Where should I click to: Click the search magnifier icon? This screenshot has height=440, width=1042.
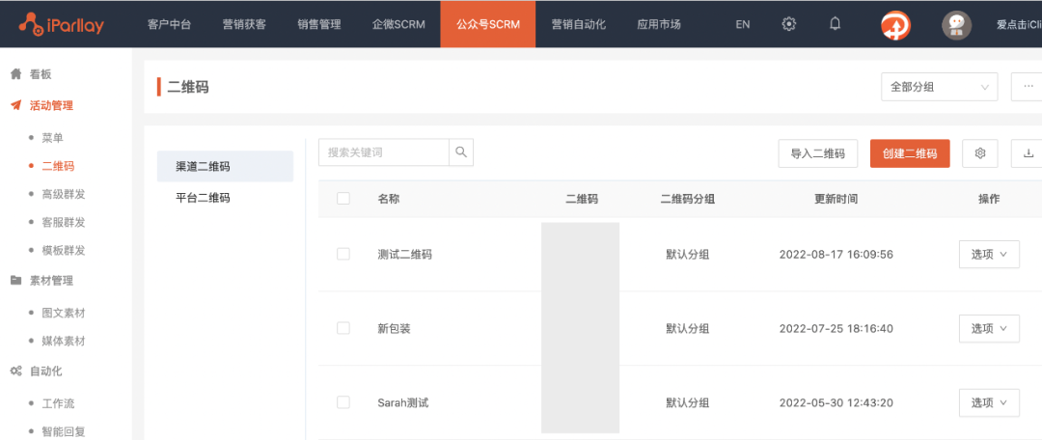pos(461,152)
